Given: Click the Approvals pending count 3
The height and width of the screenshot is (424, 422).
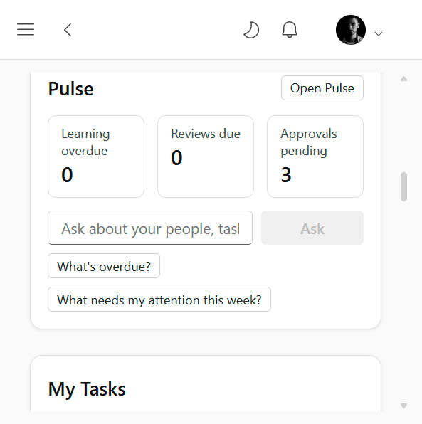Looking at the screenshot, I should coord(286,175).
